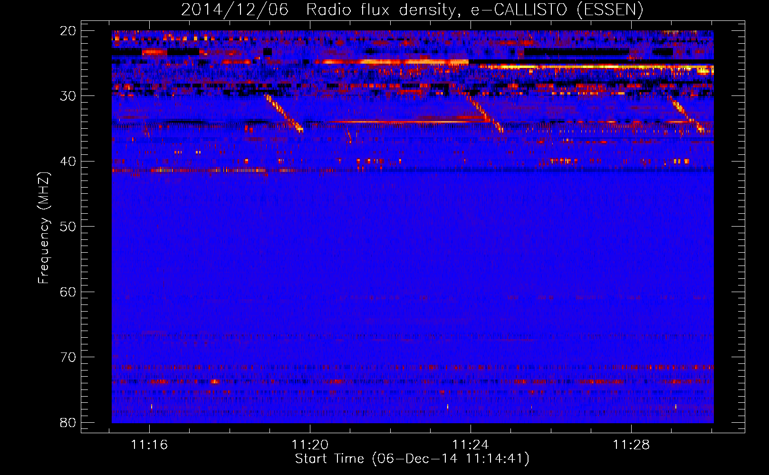Viewport: 769px width, 475px height.
Task: Click the time tick label "11:16"
Action: (150, 445)
